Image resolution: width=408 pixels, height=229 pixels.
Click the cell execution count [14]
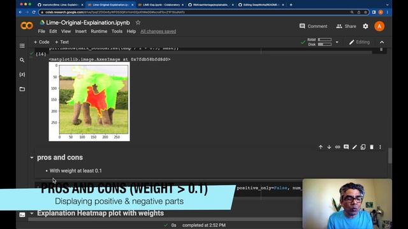point(41,54)
